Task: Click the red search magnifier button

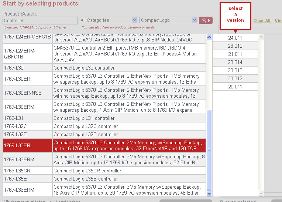Action: coord(206,20)
